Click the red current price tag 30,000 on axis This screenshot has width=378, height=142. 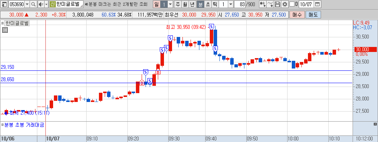point(365,49)
